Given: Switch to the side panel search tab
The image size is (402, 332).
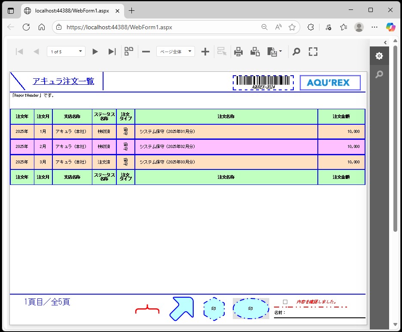Looking at the screenshot, I should (379, 74).
